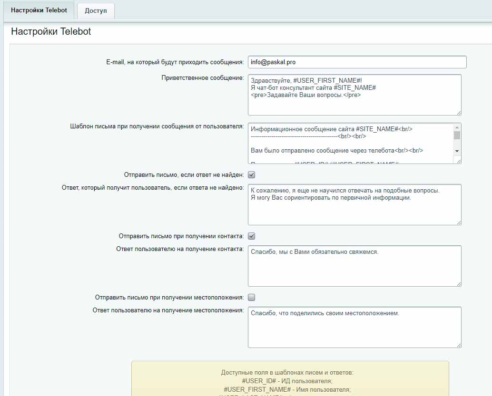Click the letter template scrollbar thumb
The width and height of the screenshot is (492, 396).
click(x=457, y=135)
